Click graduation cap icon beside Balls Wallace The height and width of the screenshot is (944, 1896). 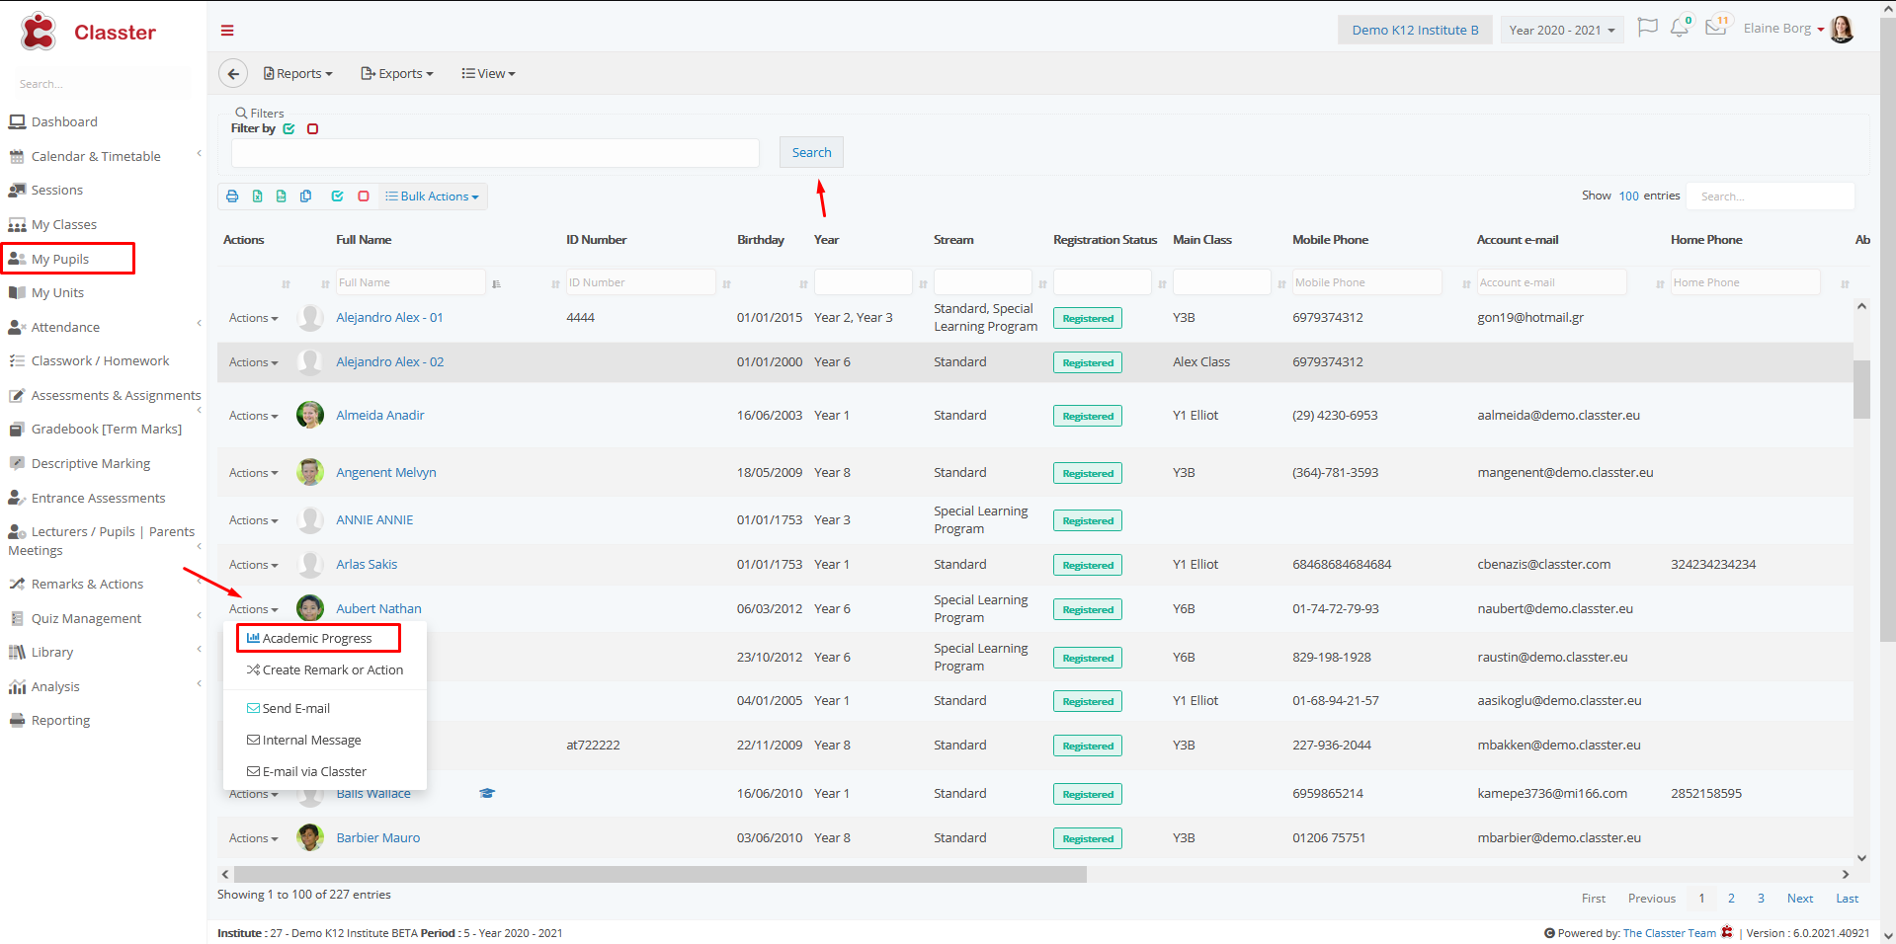point(487,793)
